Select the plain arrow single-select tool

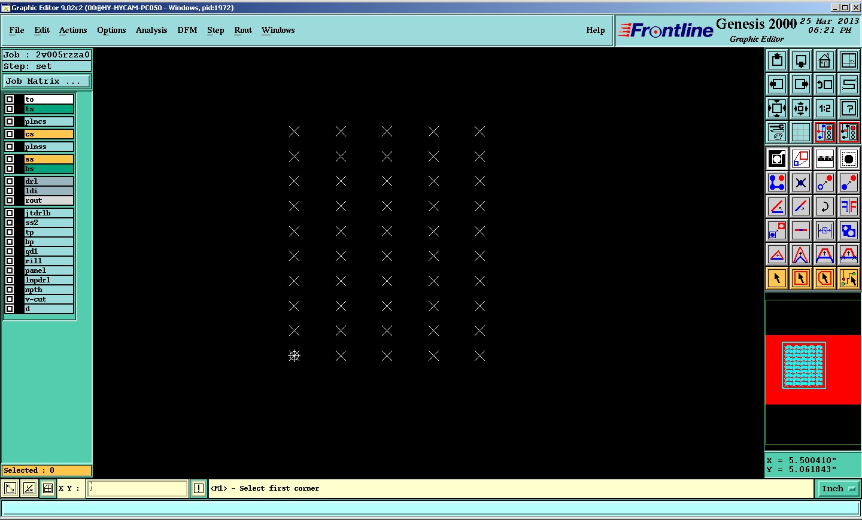pyautogui.click(x=777, y=278)
